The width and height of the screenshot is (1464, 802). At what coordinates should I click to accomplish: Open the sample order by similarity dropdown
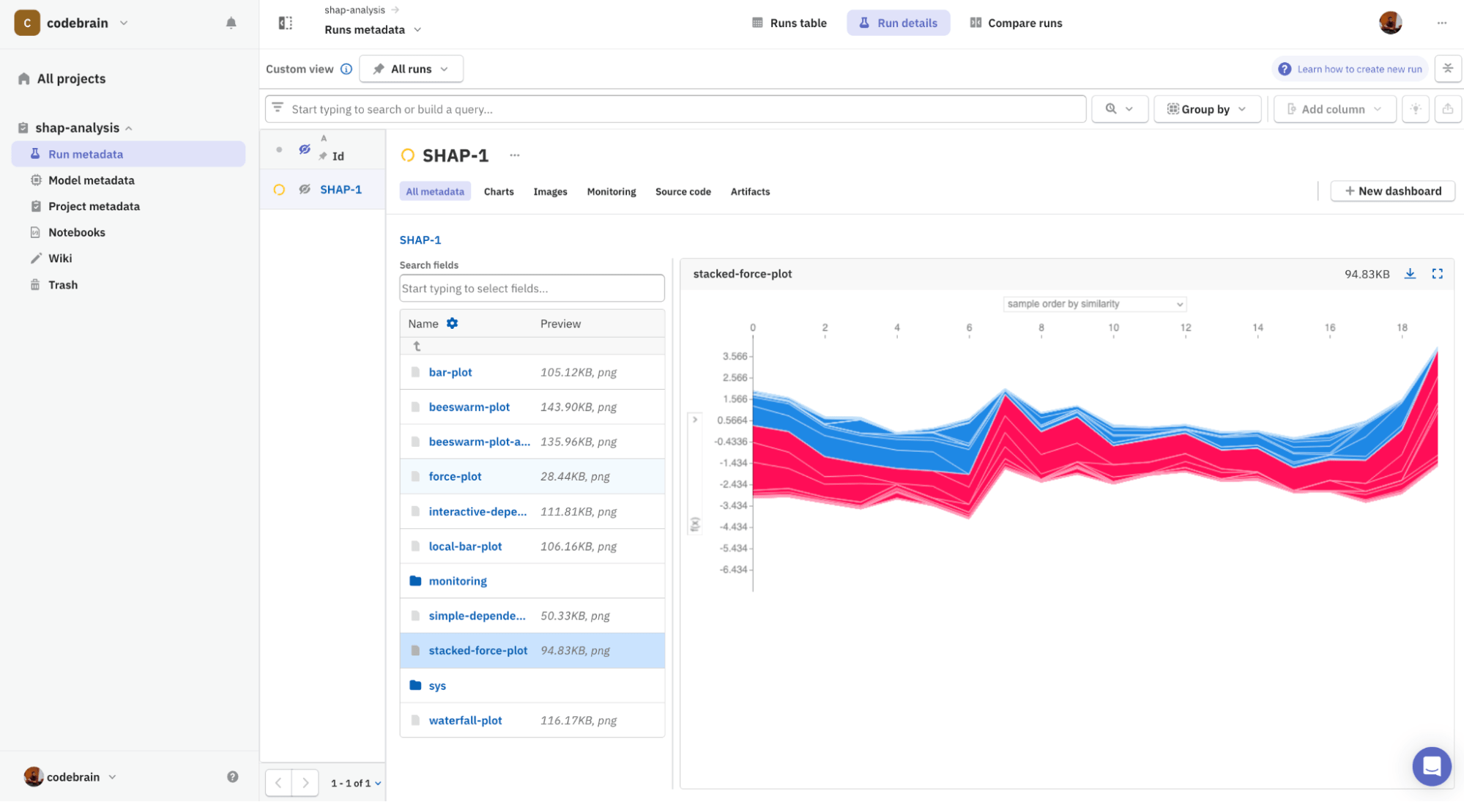click(1093, 303)
